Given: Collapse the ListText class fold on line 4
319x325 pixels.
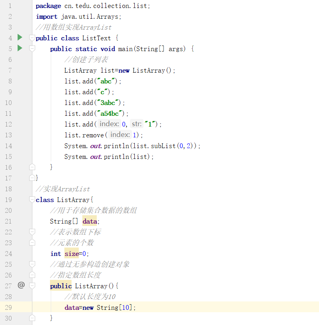Looking at the screenshot, I should click(x=32, y=38).
